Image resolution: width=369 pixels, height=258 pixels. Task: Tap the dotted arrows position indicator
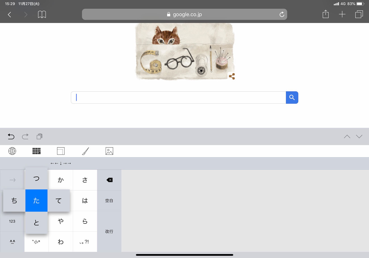(x=61, y=163)
